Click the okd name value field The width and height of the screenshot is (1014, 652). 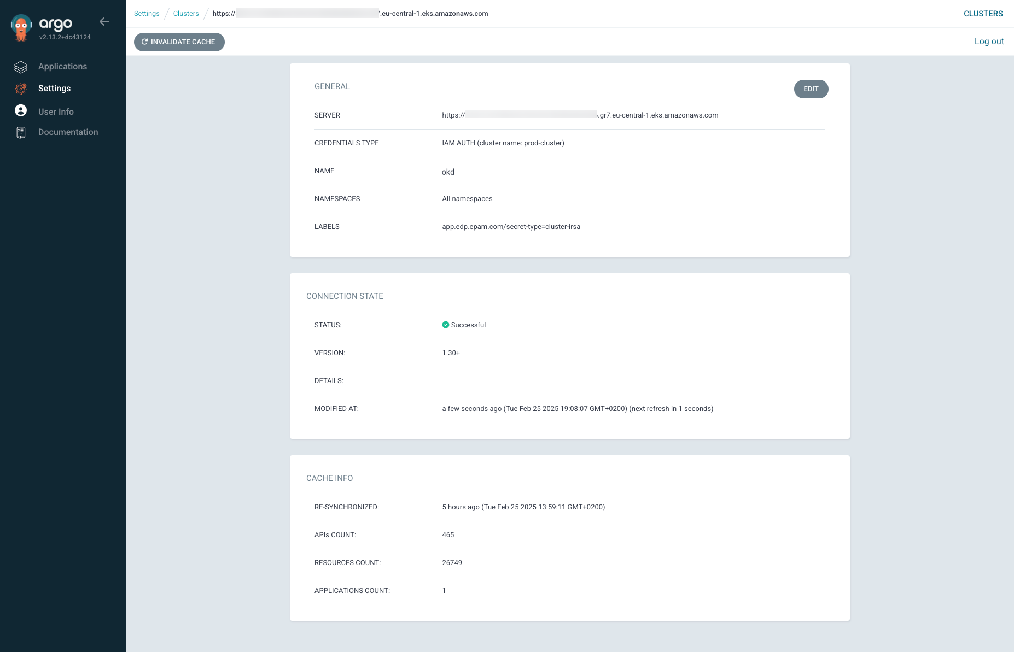coord(448,172)
